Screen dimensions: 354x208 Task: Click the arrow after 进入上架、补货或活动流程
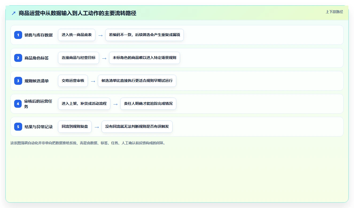click(115, 104)
